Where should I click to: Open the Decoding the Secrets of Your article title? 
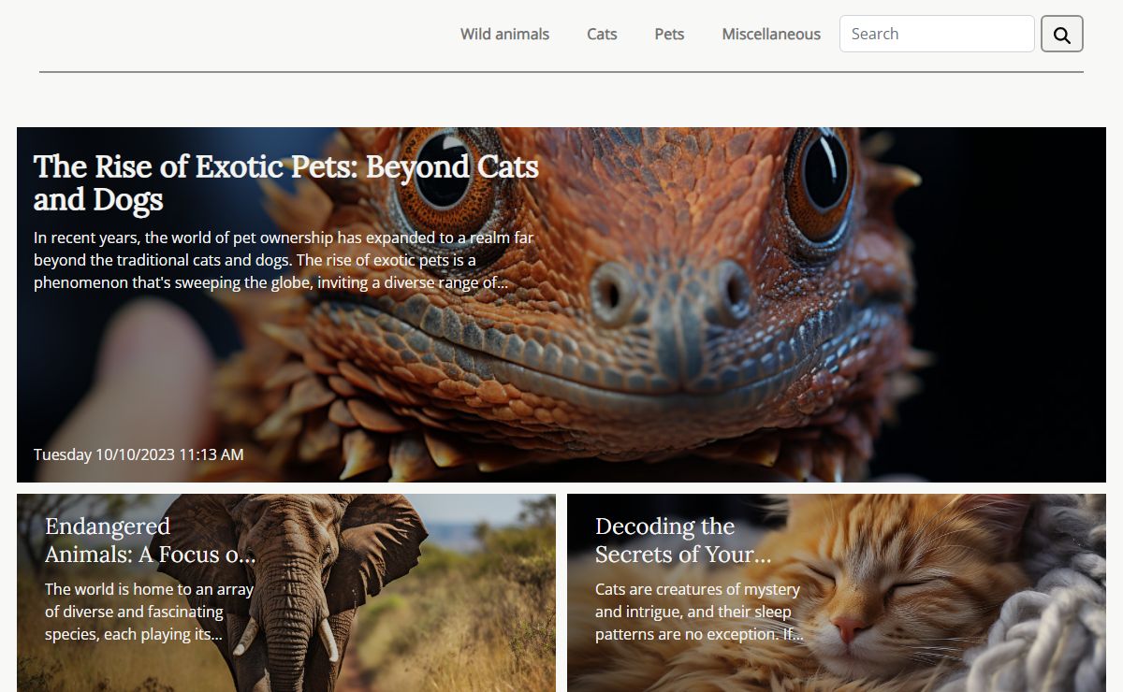click(683, 540)
